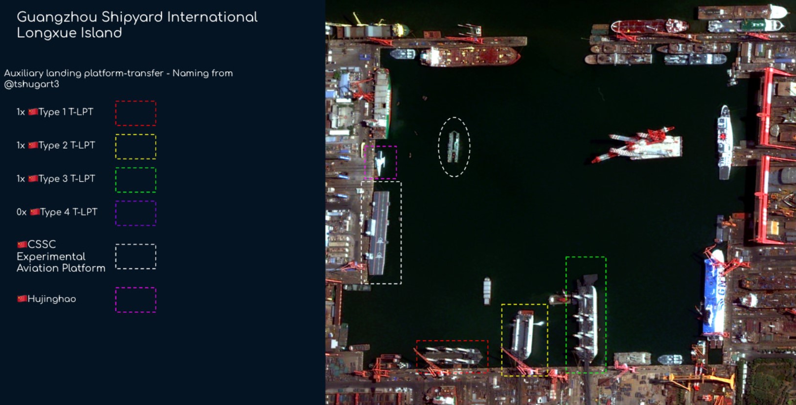
Task: Click the vessel inside the green dashed box on map
Action: (586, 318)
